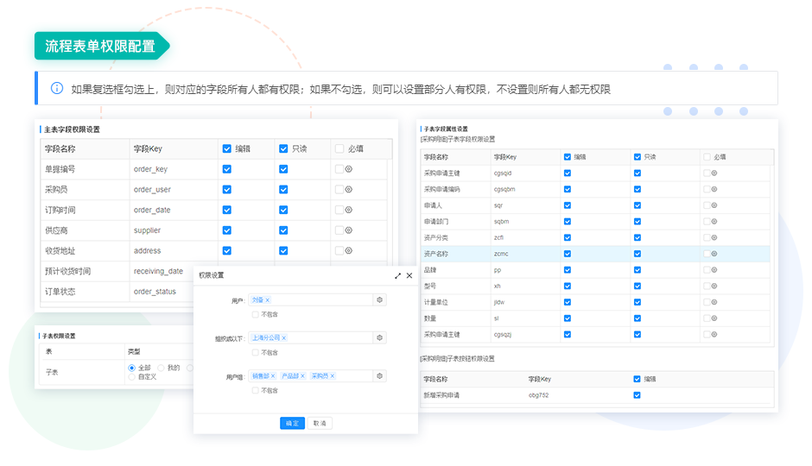Click the order_status cell

155,292
